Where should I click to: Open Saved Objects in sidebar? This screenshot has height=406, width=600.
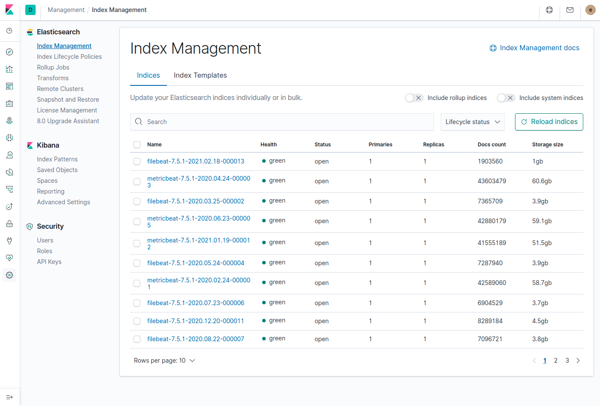[58, 170]
